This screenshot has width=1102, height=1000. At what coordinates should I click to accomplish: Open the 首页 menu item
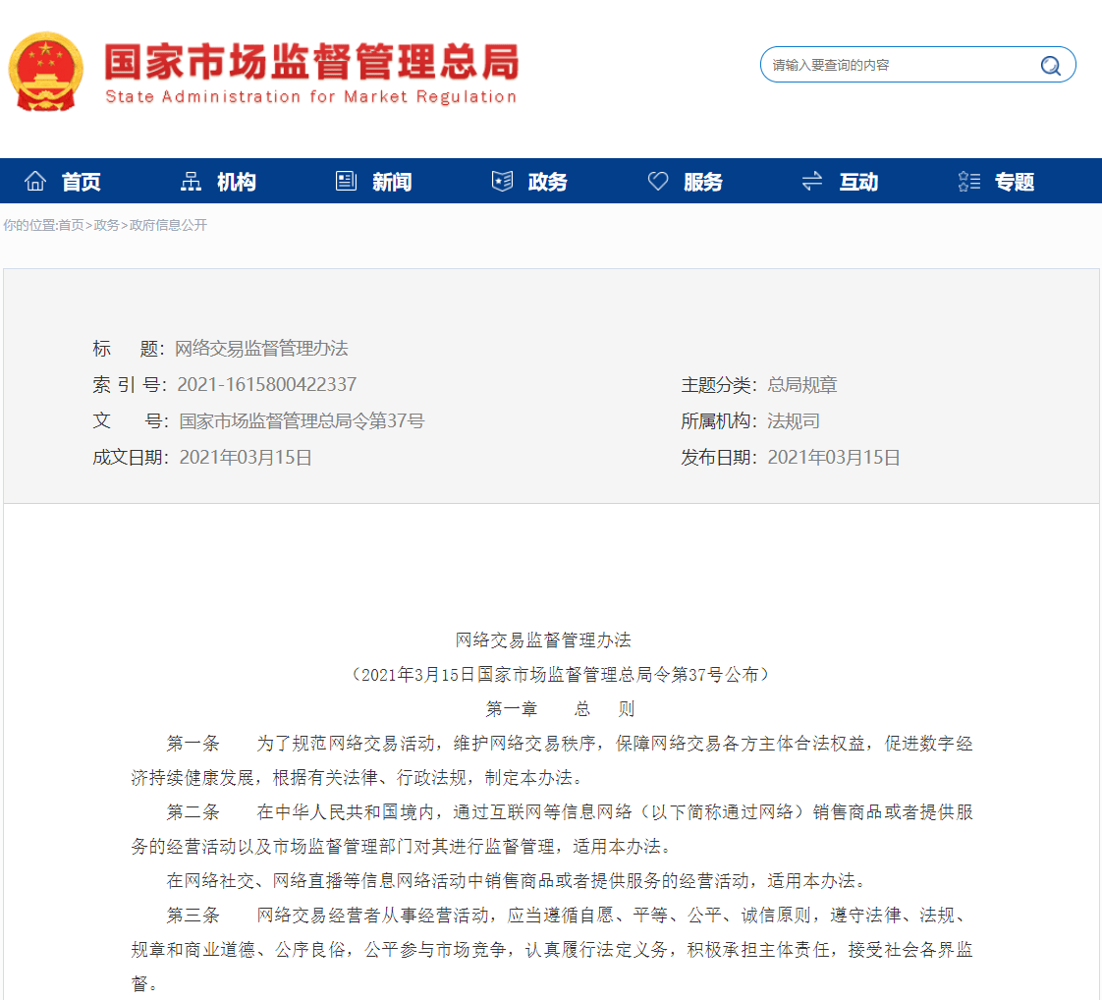81,182
